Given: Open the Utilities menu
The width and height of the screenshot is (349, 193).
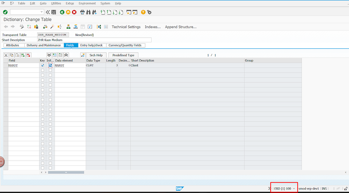Looking at the screenshot, I should click(x=56, y=3).
